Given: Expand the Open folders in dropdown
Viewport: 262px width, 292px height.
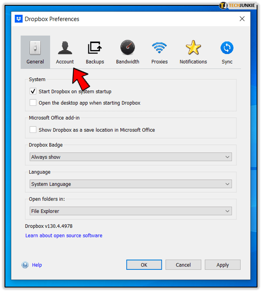Looking at the screenshot, I should coord(131,211).
